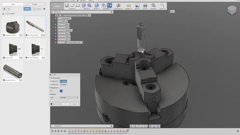
Task: Collapse the Motion section in Joint dialog
Action: click(x=50, y=94)
